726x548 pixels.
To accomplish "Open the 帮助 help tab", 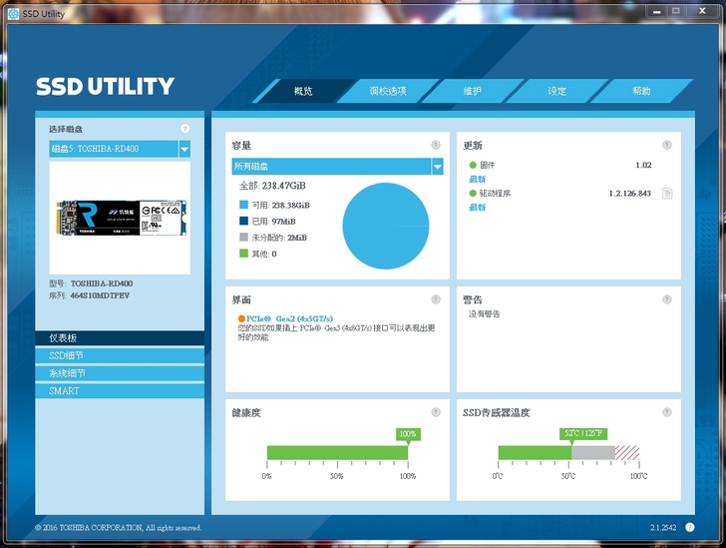I will (642, 91).
